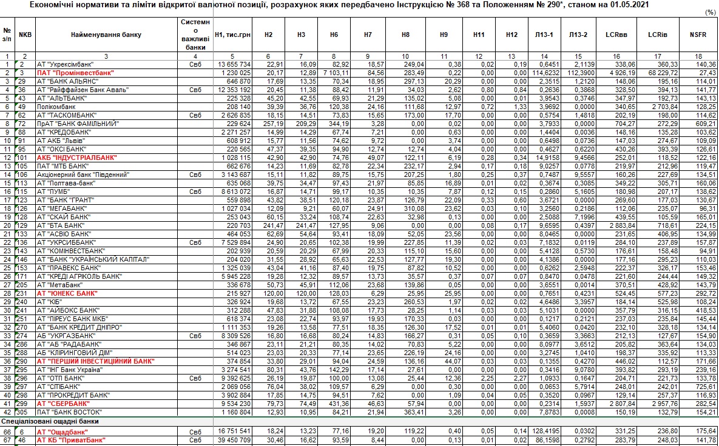This screenshot has height=446, width=719.
Task: Click the red АТ "ЮНЕКС БАНК" cell
Action: click(106, 293)
